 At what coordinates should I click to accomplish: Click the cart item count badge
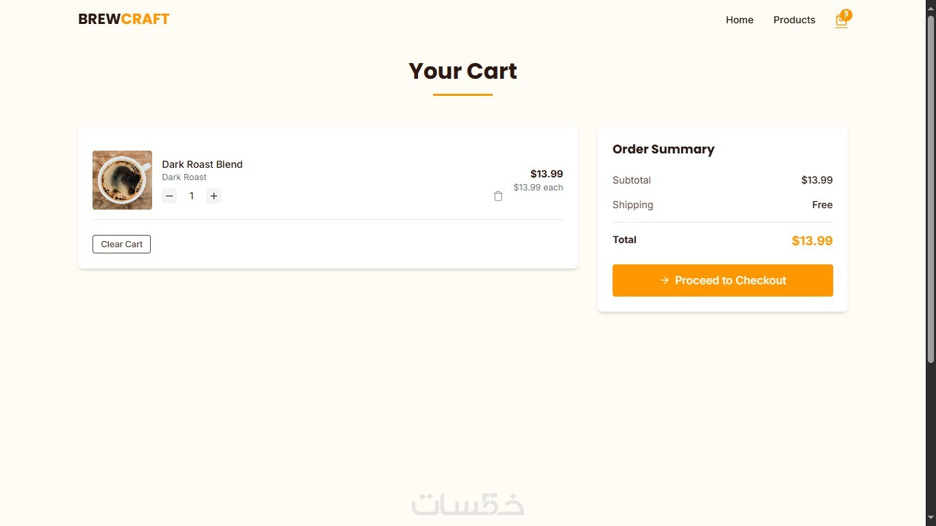point(847,14)
